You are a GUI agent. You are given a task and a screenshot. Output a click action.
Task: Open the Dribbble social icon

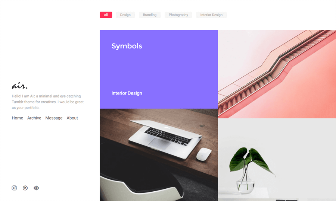[x=25, y=188]
